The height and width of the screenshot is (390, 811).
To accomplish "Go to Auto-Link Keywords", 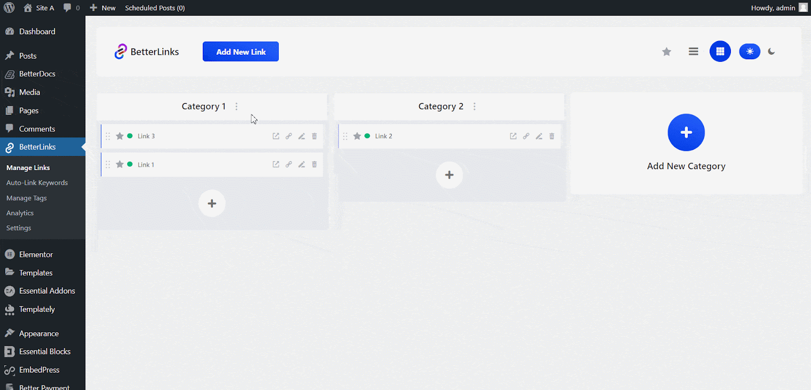I will pos(37,183).
